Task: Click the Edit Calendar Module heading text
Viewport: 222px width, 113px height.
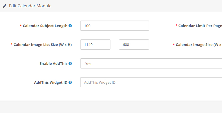Action: (x=30, y=6)
